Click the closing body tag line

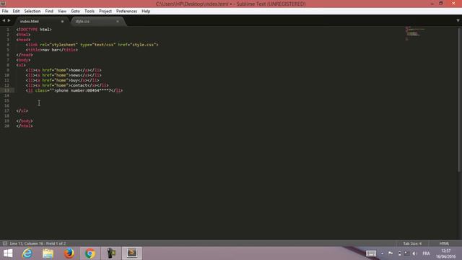coord(25,121)
